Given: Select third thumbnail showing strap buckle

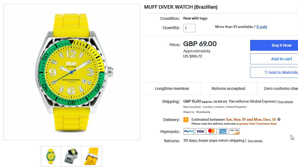Looking at the screenshot, I should [92, 156].
